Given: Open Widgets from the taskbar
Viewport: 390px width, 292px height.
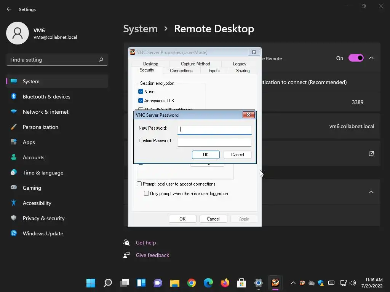Looking at the screenshot, I should [x=141, y=283].
